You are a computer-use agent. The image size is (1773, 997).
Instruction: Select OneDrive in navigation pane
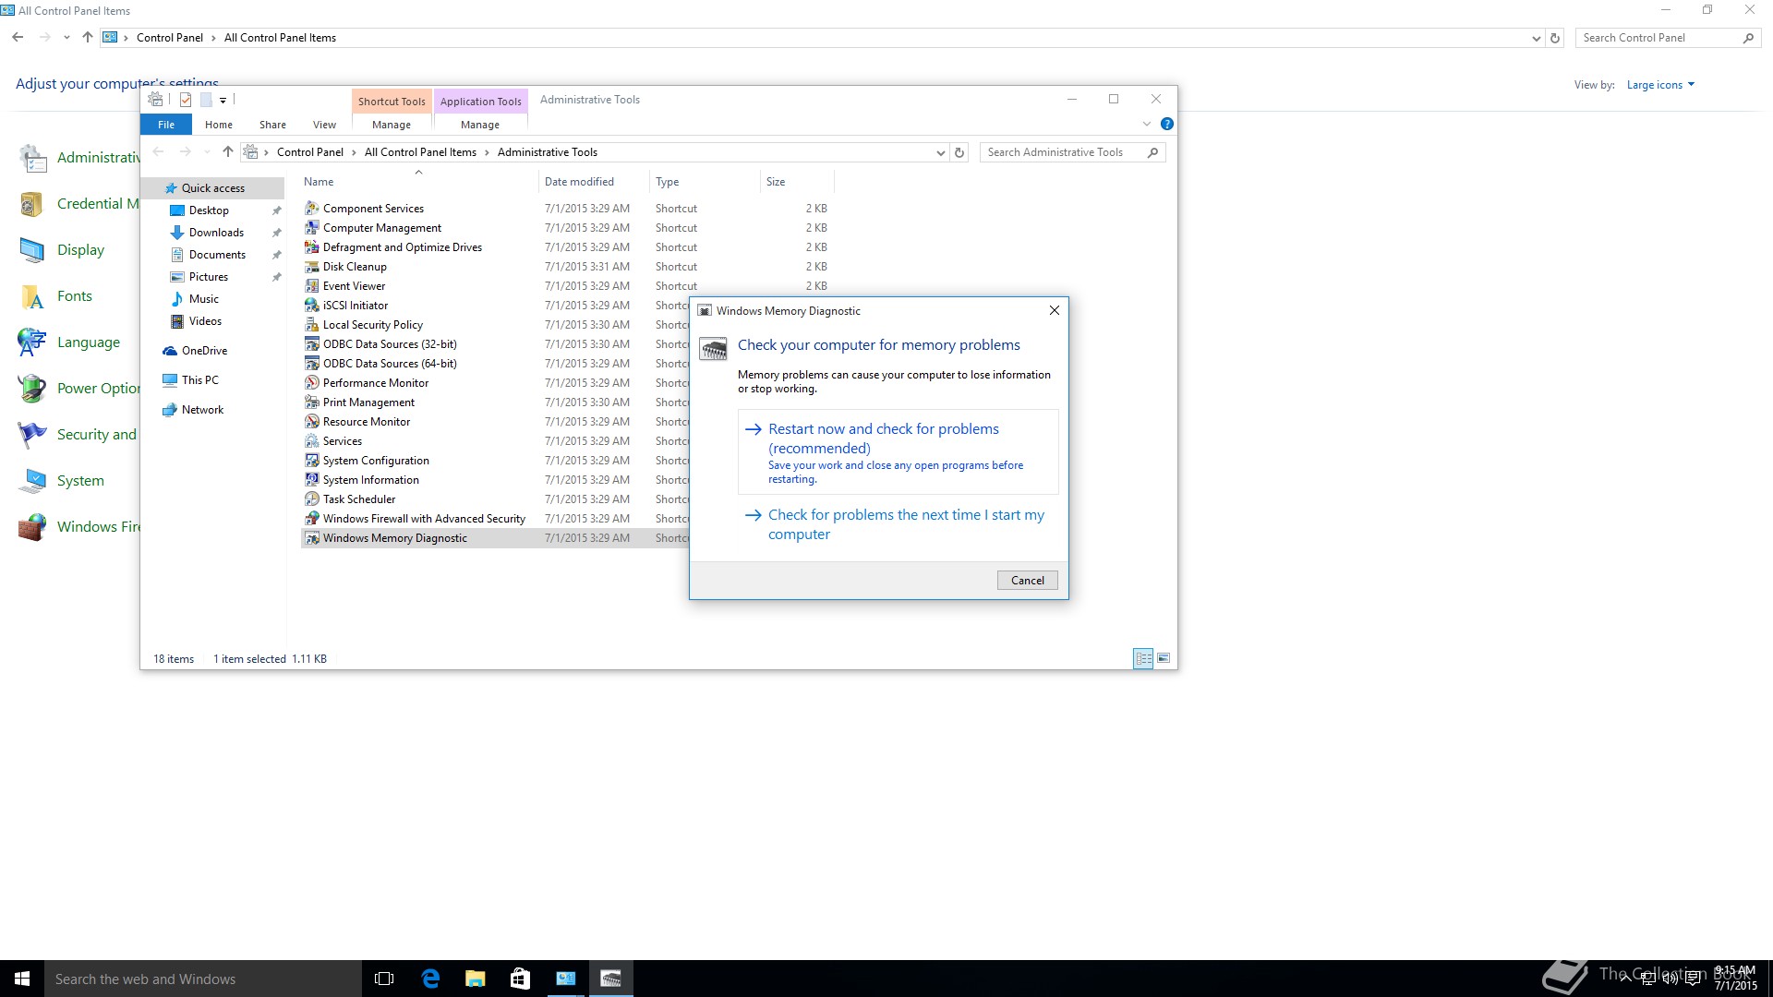[204, 351]
